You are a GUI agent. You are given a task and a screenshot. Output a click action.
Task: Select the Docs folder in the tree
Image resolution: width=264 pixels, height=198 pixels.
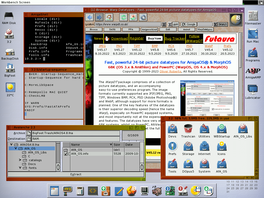pos(32,164)
